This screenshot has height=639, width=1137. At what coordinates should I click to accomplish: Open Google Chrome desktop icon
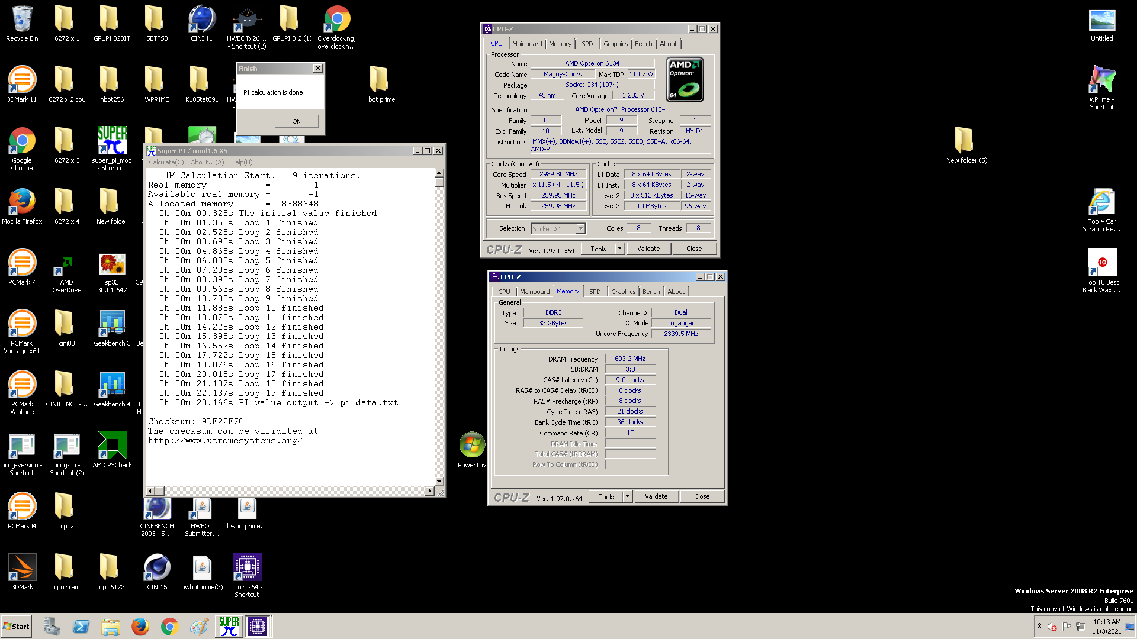[22, 149]
